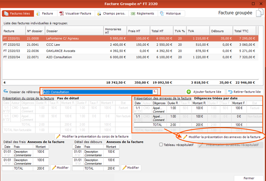Click the document icon beside Facture groupée
This screenshot has width=266, height=181.
click(x=259, y=13)
